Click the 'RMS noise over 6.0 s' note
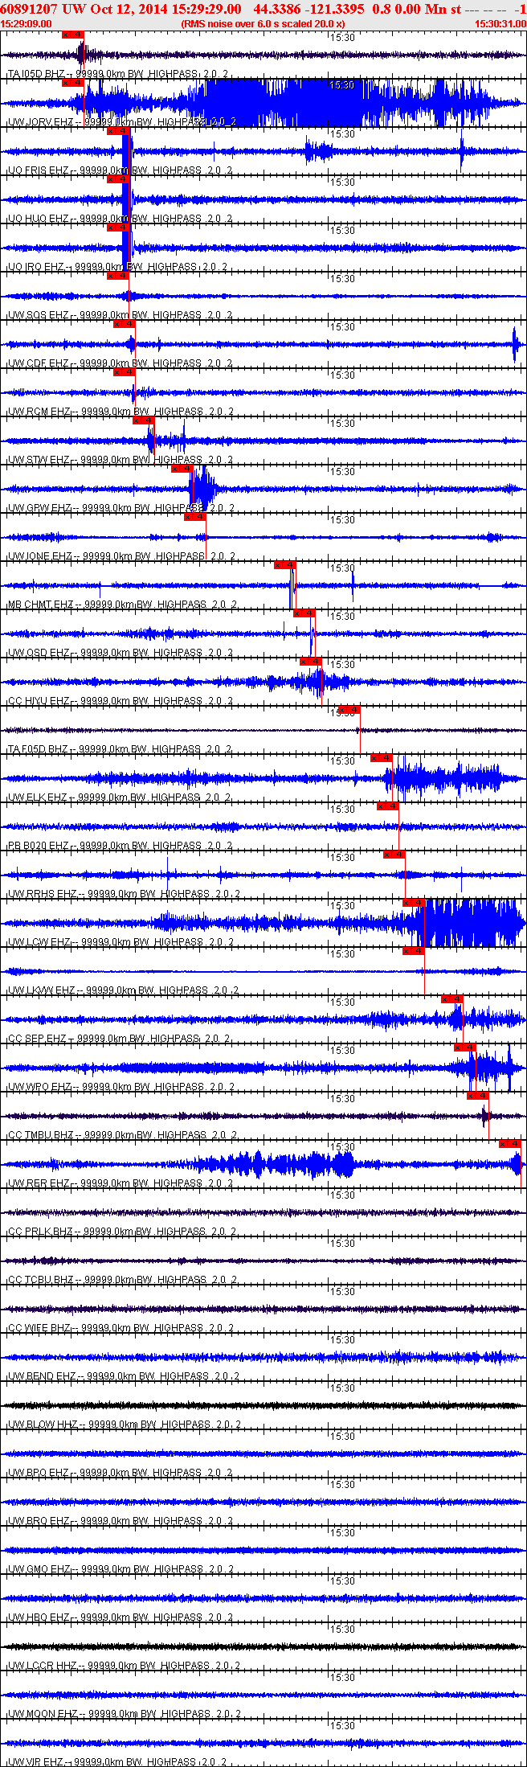The image size is (527, 1767). point(263,24)
